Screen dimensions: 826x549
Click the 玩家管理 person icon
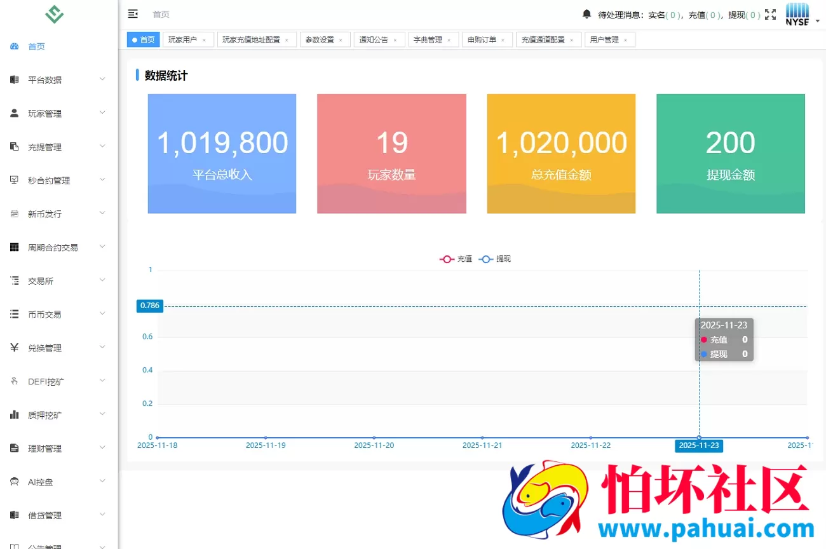[15, 113]
